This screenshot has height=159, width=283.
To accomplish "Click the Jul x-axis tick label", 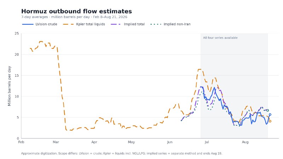I will click(x=207, y=142).
